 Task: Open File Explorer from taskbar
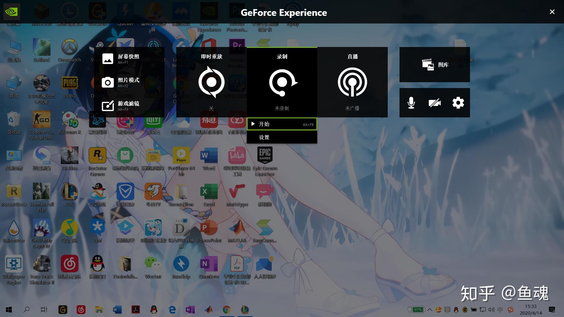pyautogui.click(x=99, y=310)
